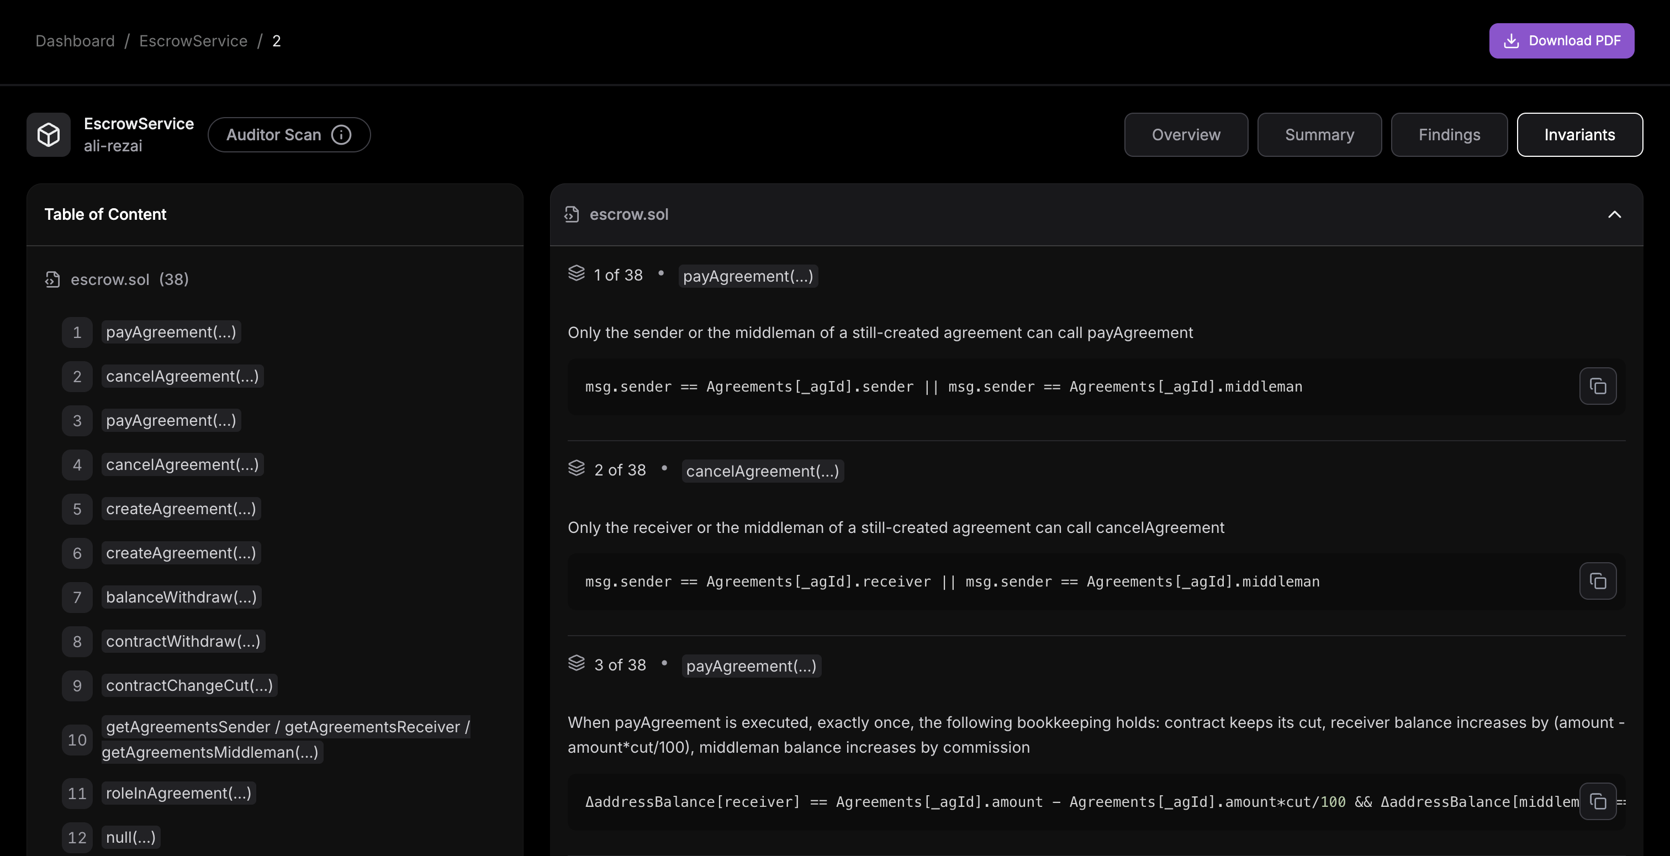Screen dimensions: 1670x856
Task: Copy the cancelAgreement invariant code snippet
Action: [x=1598, y=581]
